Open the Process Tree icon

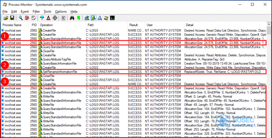click(63, 18)
